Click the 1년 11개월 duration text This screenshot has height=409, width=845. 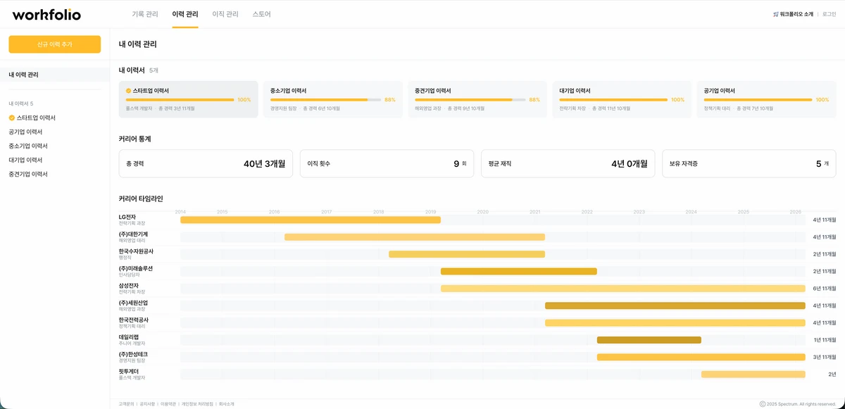click(825, 340)
